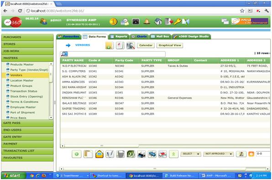Click the bell alerts icon in header
Image resolution: width=272 pixels, height=180 pixels.
(x=147, y=22)
